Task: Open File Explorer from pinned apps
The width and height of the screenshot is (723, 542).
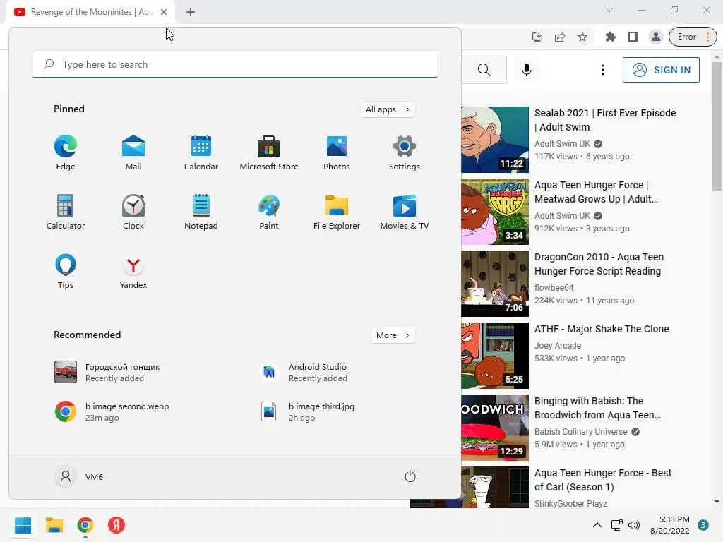Action: [337, 212]
